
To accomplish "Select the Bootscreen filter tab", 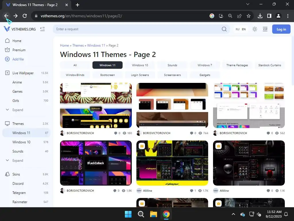I will (x=107, y=75).
